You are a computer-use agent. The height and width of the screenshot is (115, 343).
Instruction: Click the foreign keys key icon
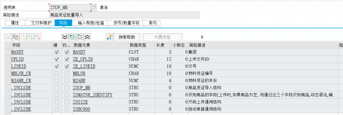(x=109, y=37)
